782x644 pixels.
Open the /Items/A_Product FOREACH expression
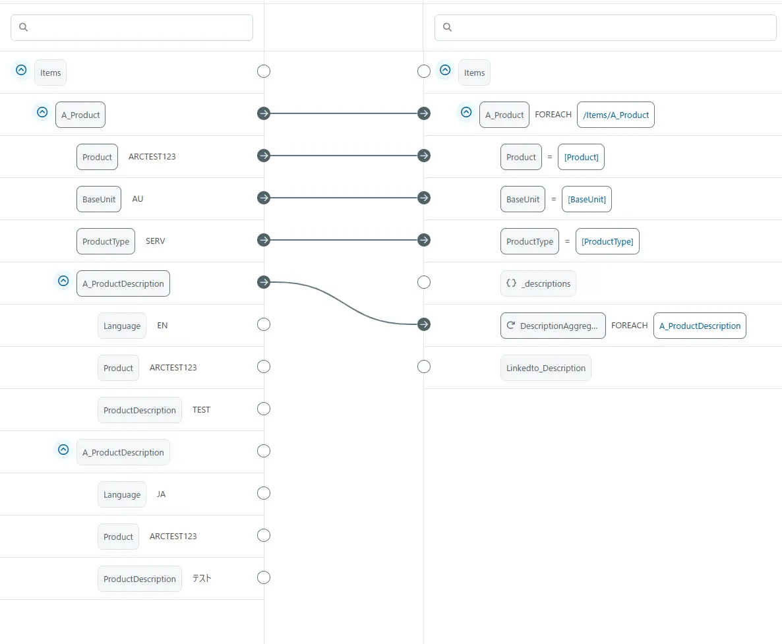[x=615, y=115]
